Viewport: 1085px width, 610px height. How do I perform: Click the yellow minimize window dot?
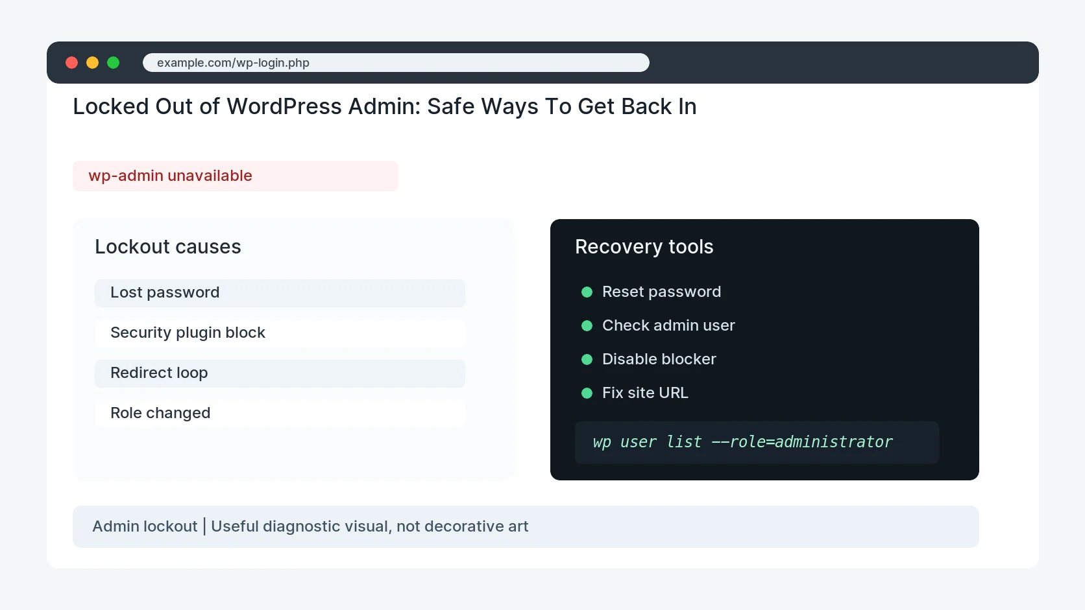(93, 62)
